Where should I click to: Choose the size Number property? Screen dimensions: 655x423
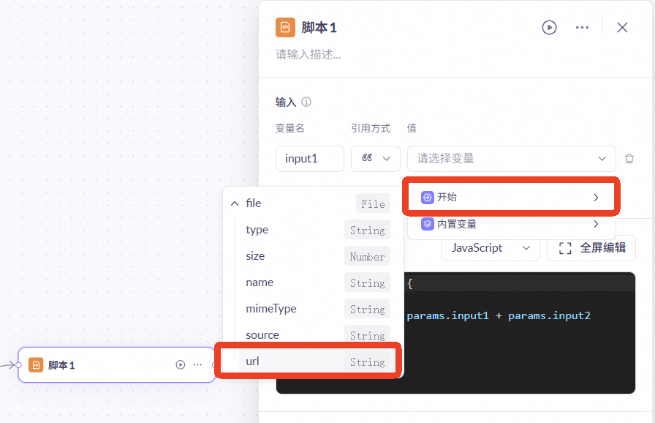[x=315, y=256]
